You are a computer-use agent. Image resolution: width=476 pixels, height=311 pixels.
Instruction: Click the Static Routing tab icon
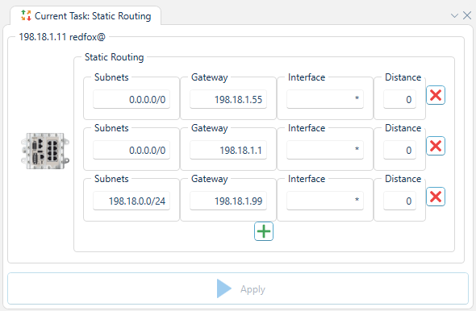[x=26, y=15]
